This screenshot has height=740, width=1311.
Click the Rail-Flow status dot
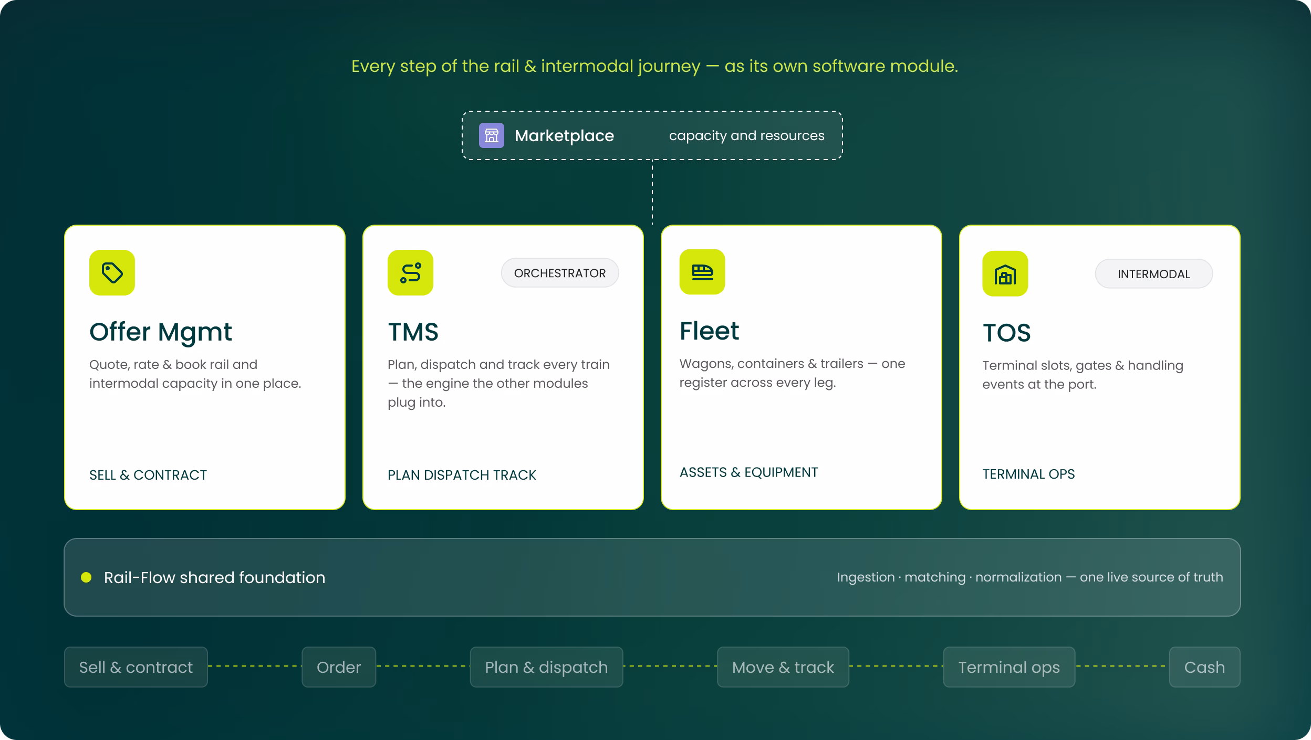86,577
